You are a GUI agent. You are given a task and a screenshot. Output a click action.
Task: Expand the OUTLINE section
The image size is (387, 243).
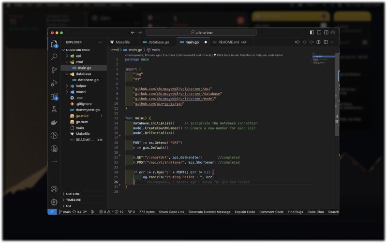pyautogui.click(x=73, y=194)
